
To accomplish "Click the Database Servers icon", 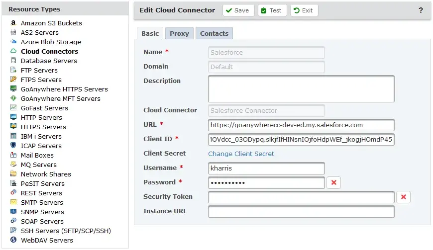I will [13, 60].
